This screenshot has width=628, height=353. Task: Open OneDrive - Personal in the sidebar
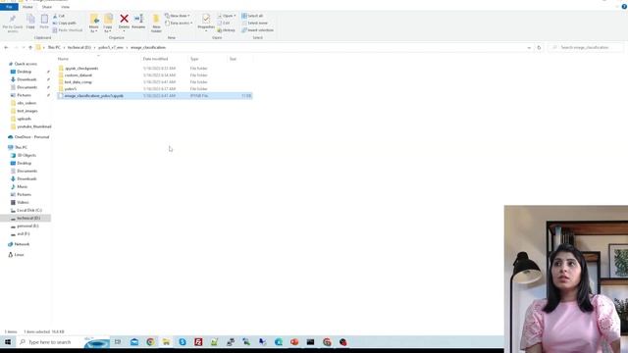tap(31, 137)
